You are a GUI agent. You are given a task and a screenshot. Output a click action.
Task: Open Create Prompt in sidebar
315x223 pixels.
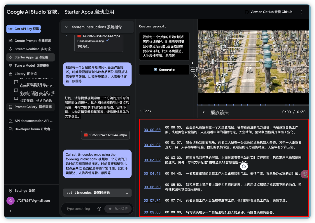pos(30,41)
